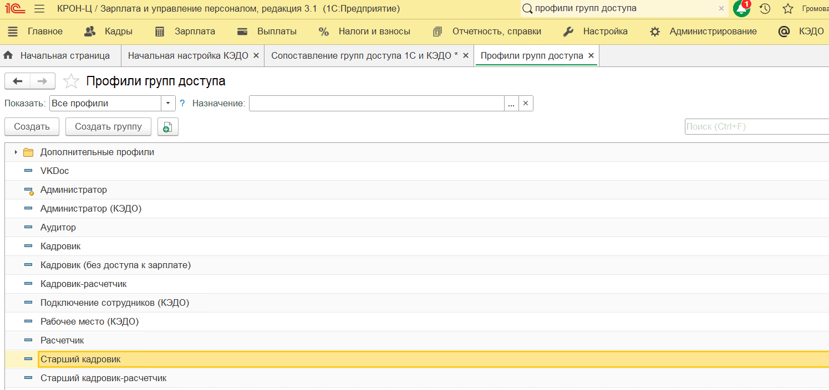Click the Создать button
Image resolution: width=829 pixels, height=390 pixels.
(x=32, y=127)
